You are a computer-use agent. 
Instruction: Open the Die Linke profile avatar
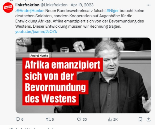[8, 8]
